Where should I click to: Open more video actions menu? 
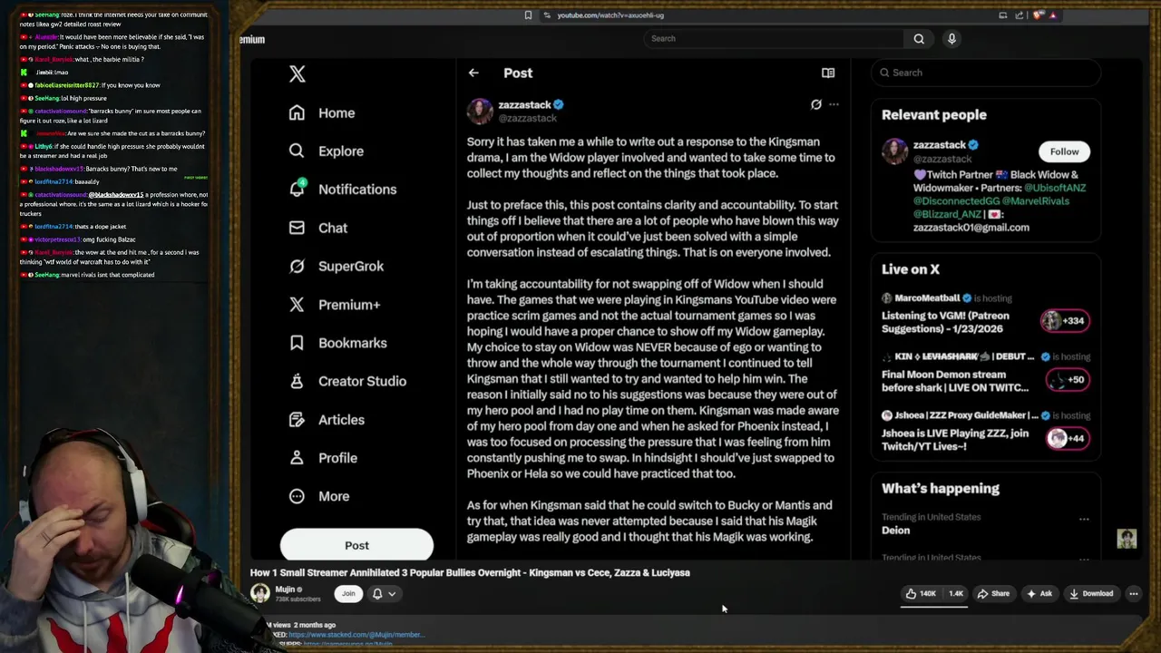point(1133,594)
